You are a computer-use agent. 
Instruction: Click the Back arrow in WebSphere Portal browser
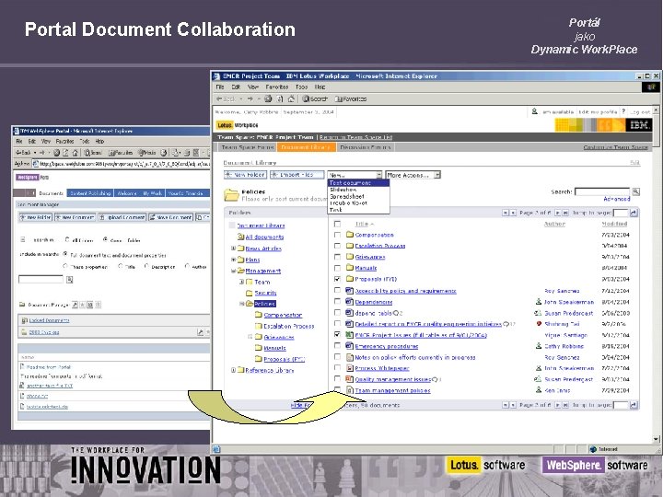pyautogui.click(x=18, y=153)
